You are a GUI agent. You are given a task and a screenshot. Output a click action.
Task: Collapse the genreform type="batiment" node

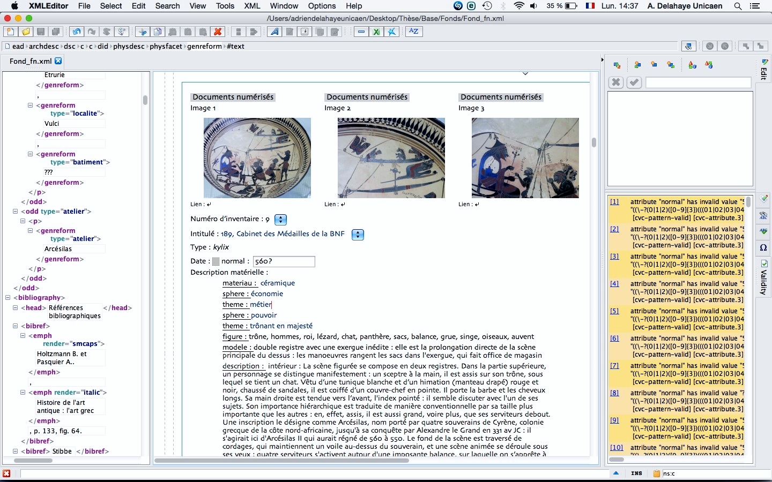pyautogui.click(x=31, y=154)
